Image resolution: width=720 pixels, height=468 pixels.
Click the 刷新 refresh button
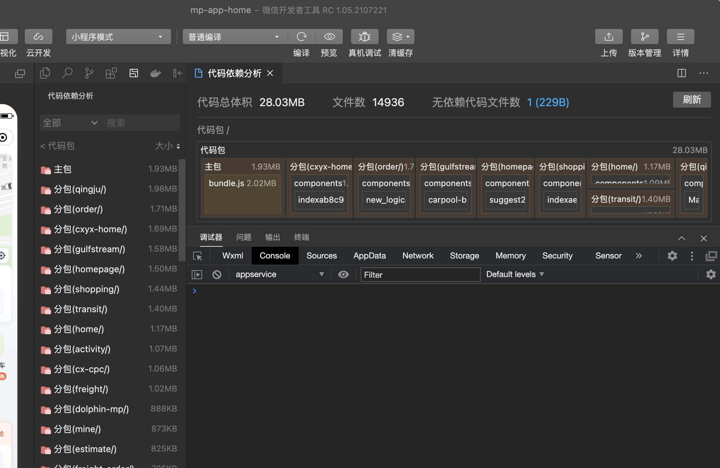point(692,100)
